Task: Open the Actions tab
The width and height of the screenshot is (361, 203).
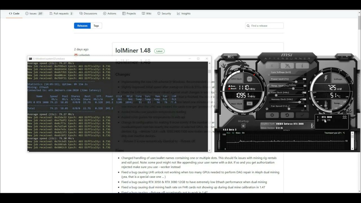Action: coord(110,14)
